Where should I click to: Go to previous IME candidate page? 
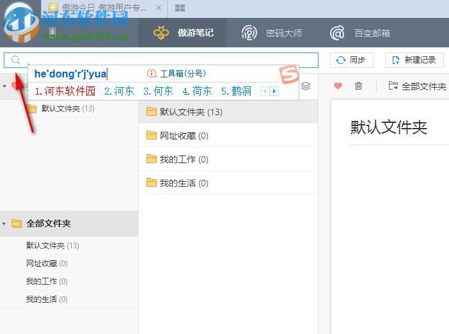pyautogui.click(x=265, y=91)
